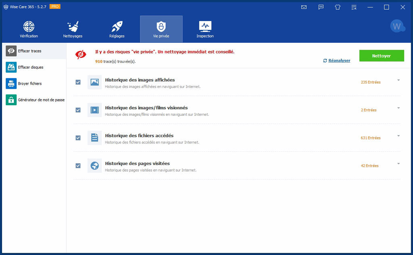Screen dimensions: 413x255
Task: Click the 910 trace(s) trouvée(s) text
Action: point(115,61)
